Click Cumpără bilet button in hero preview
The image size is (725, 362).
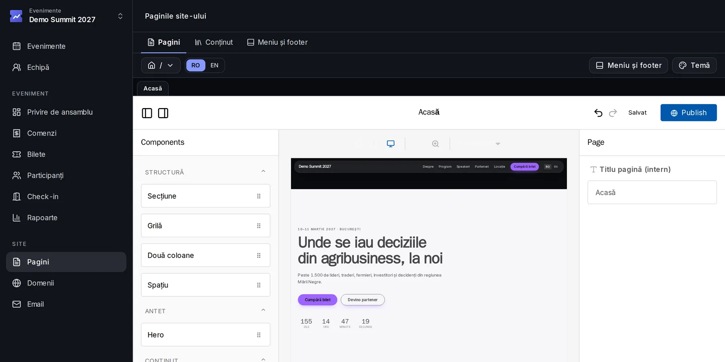pos(318,300)
